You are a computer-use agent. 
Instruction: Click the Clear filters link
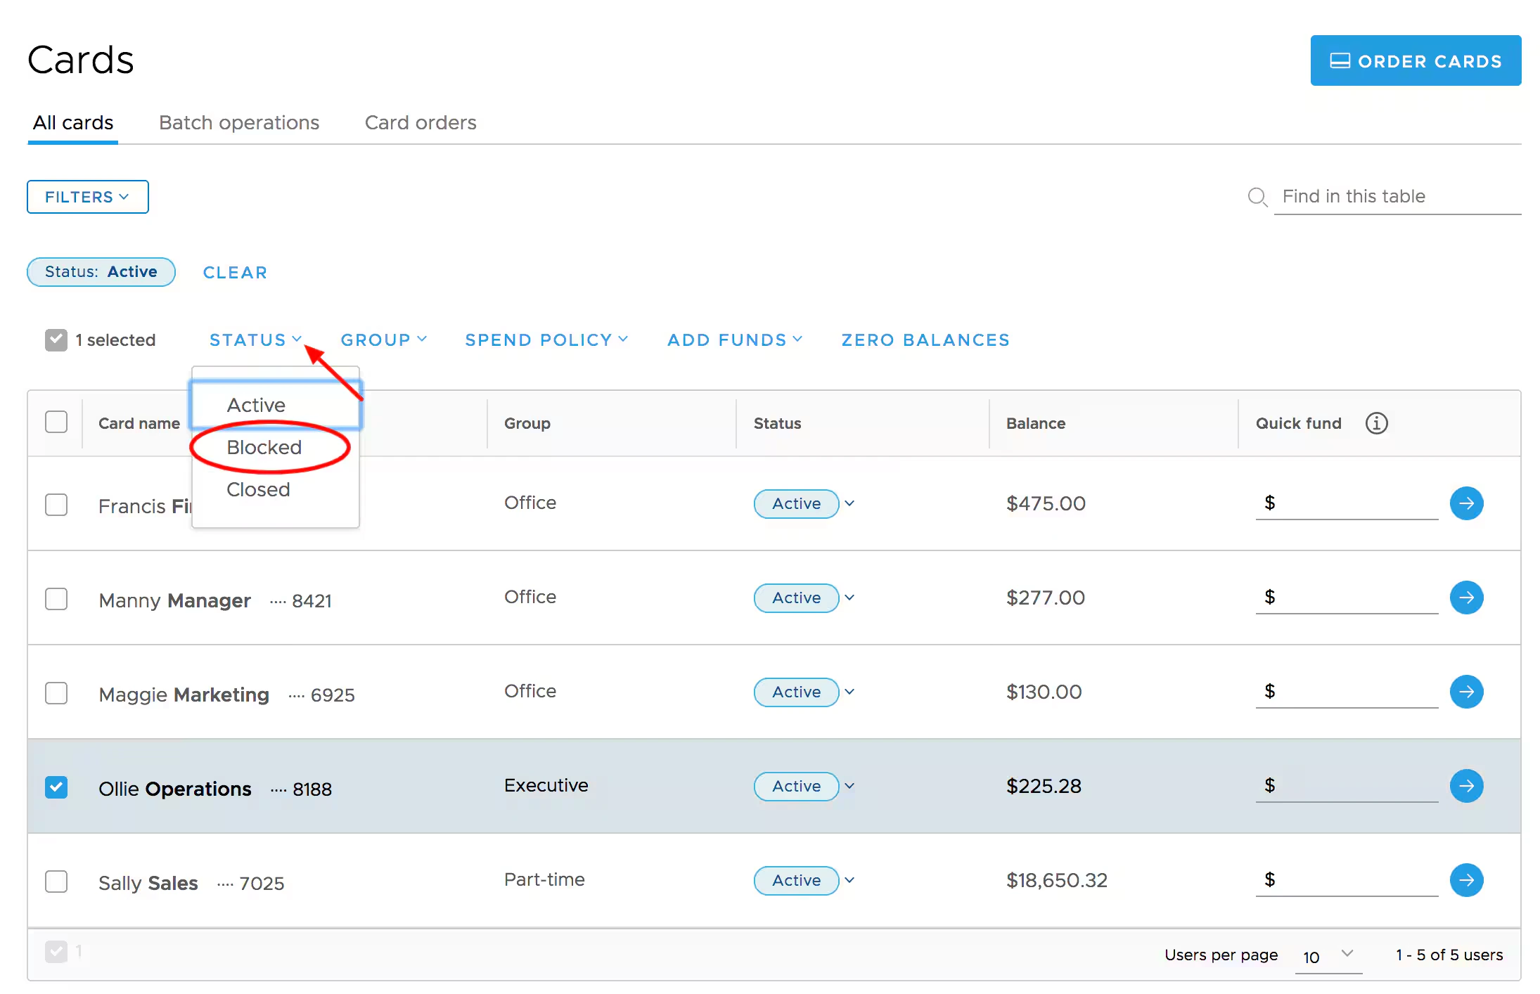pos(235,273)
